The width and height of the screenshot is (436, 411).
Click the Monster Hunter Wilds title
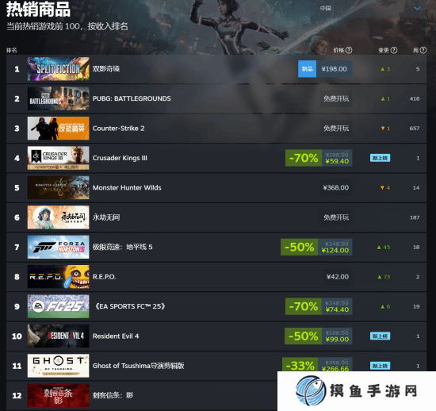pyautogui.click(x=127, y=188)
